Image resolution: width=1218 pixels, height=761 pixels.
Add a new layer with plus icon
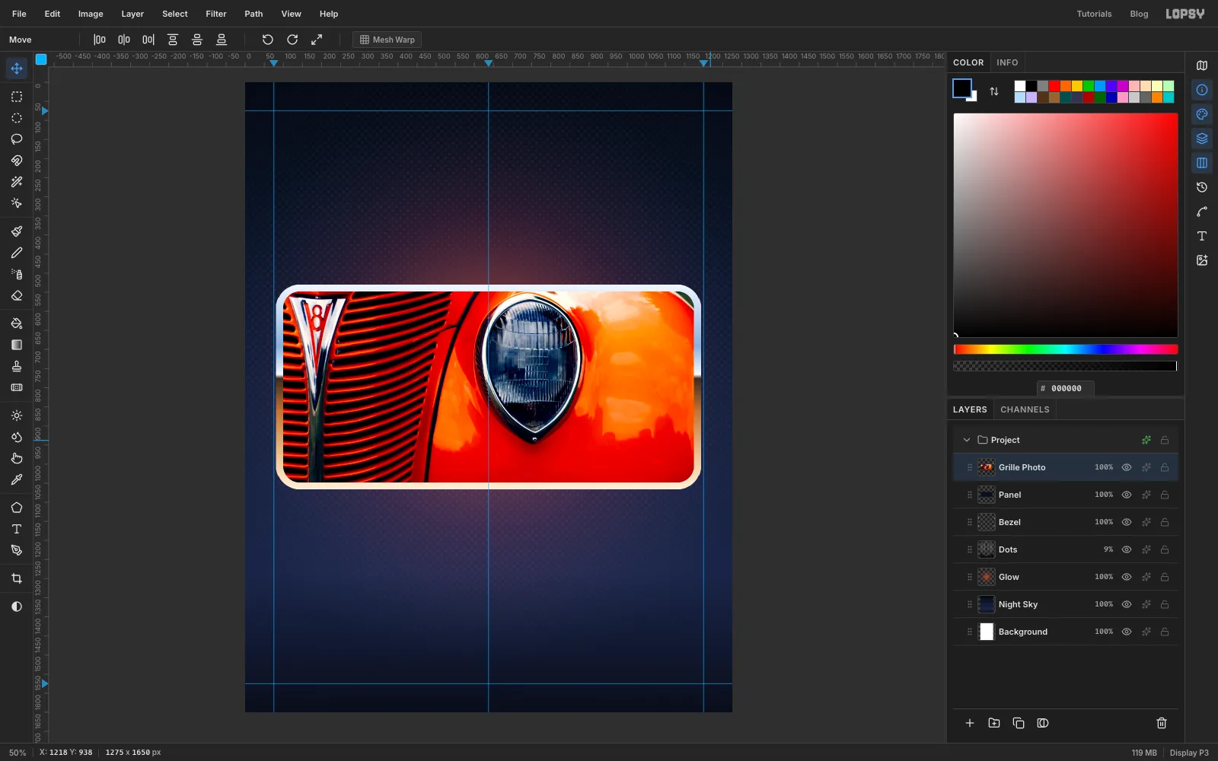[x=970, y=723]
